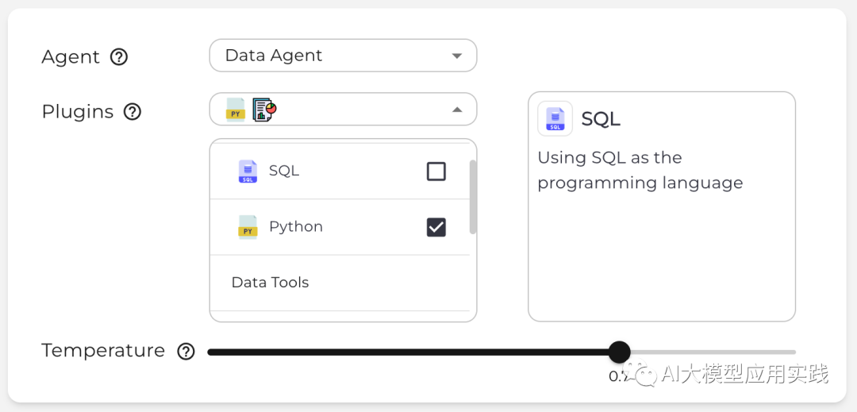The height and width of the screenshot is (412, 857).
Task: Enable the SQL plugin checkbox
Action: [x=436, y=171]
